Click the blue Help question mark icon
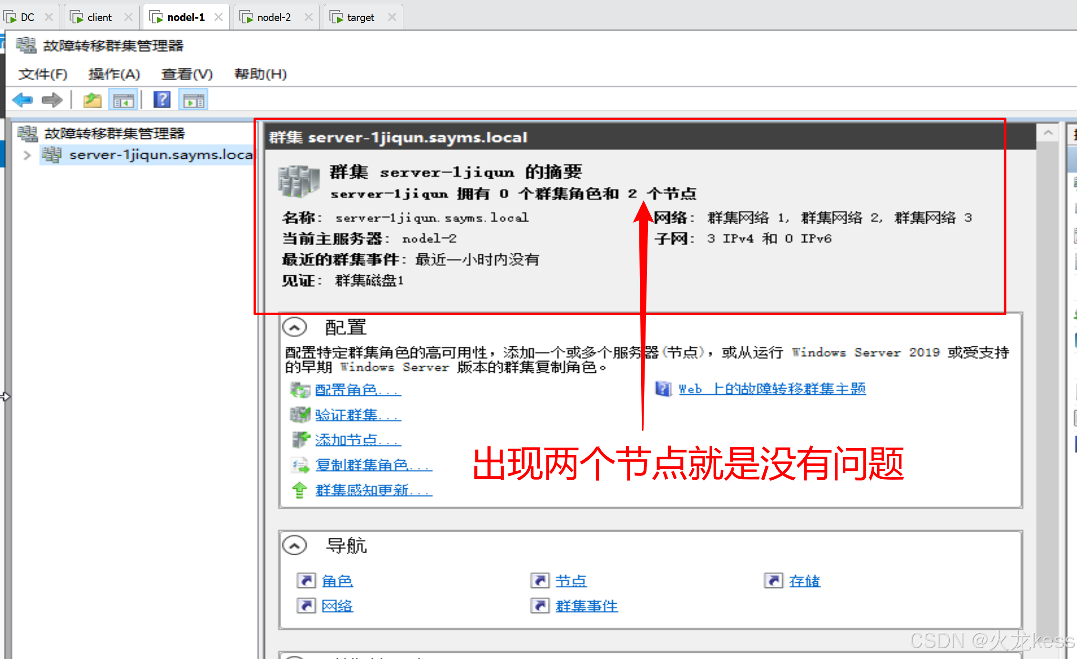 tap(162, 100)
